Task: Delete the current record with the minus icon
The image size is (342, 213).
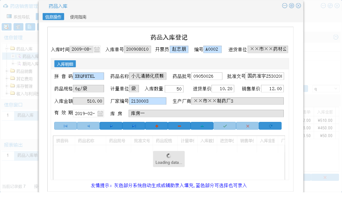Action: click(x=179, y=126)
